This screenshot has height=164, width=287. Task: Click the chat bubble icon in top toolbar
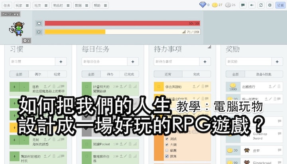[242, 5]
